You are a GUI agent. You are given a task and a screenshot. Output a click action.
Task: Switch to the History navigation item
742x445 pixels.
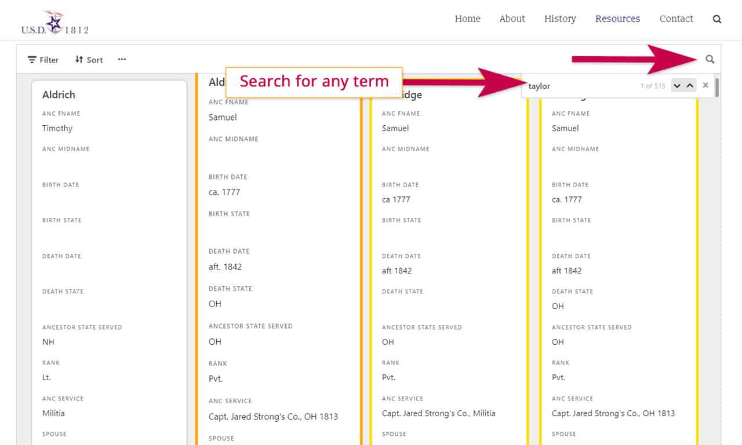559,19
